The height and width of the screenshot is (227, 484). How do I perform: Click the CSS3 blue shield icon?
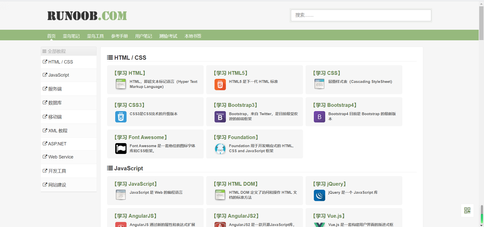121,117
